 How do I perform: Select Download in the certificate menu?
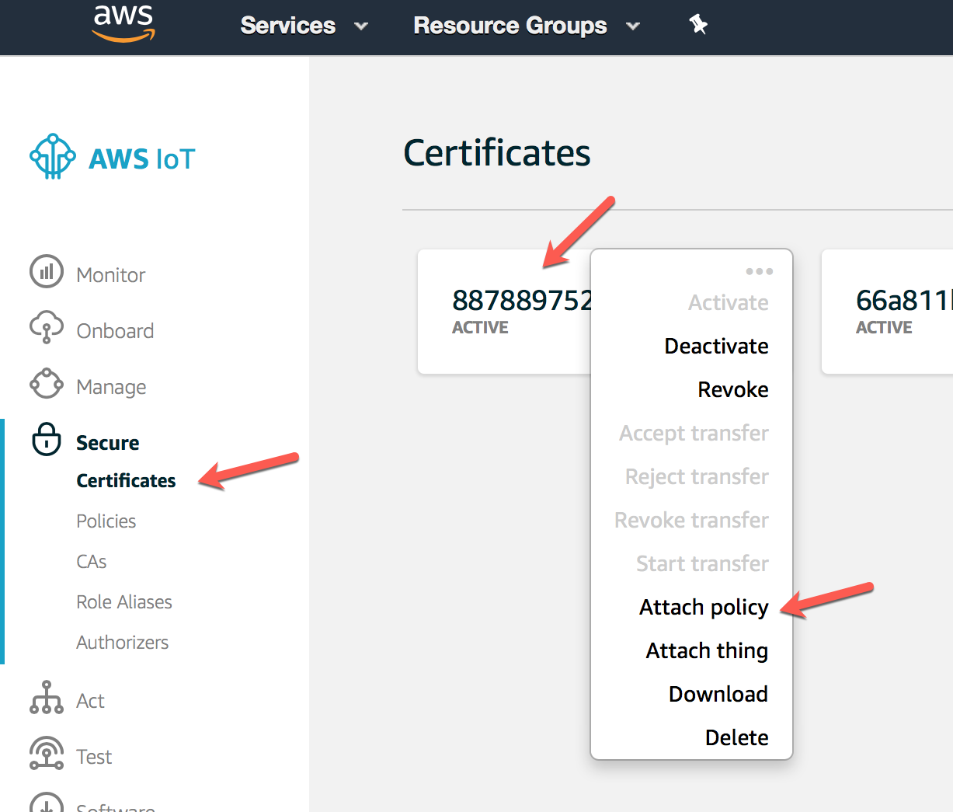tap(718, 694)
